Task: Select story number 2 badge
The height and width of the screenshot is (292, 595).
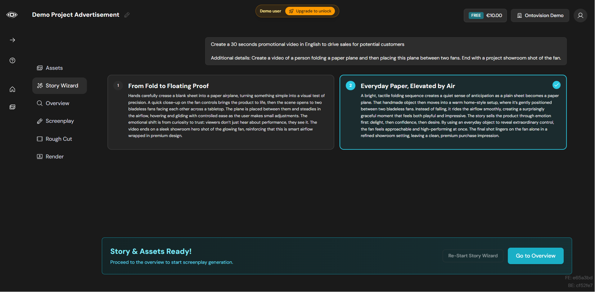Action: [x=350, y=86]
